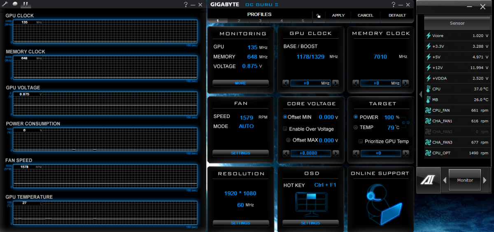Click the target +0 offset field

tap(381, 153)
